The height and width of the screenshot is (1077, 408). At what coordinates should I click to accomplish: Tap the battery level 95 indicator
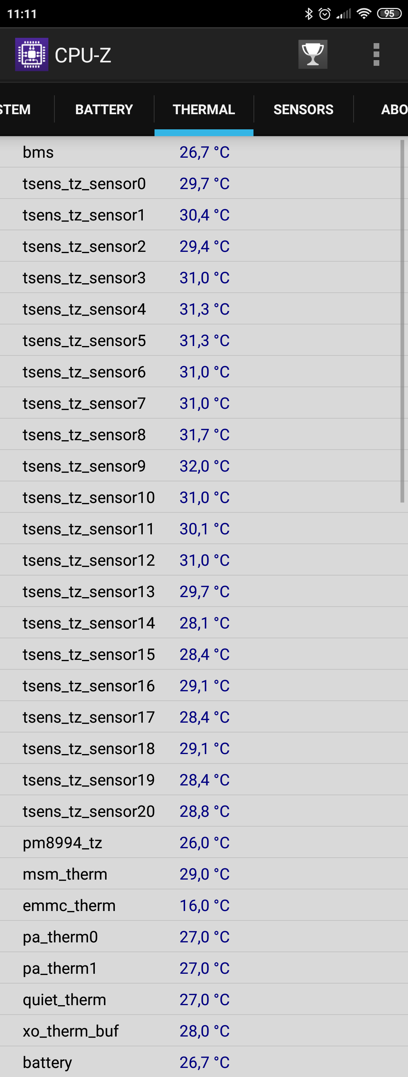[x=389, y=14]
